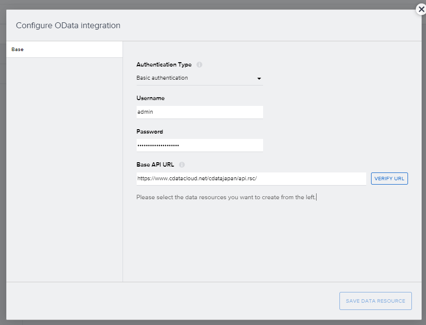Click the Base API URL text field
The image size is (426, 325).
coord(251,179)
